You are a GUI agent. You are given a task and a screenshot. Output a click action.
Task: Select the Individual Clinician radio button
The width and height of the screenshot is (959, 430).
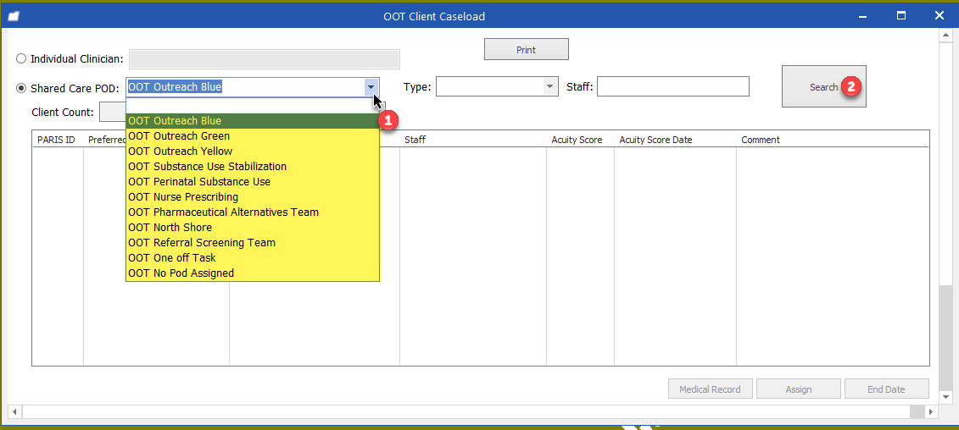21,59
